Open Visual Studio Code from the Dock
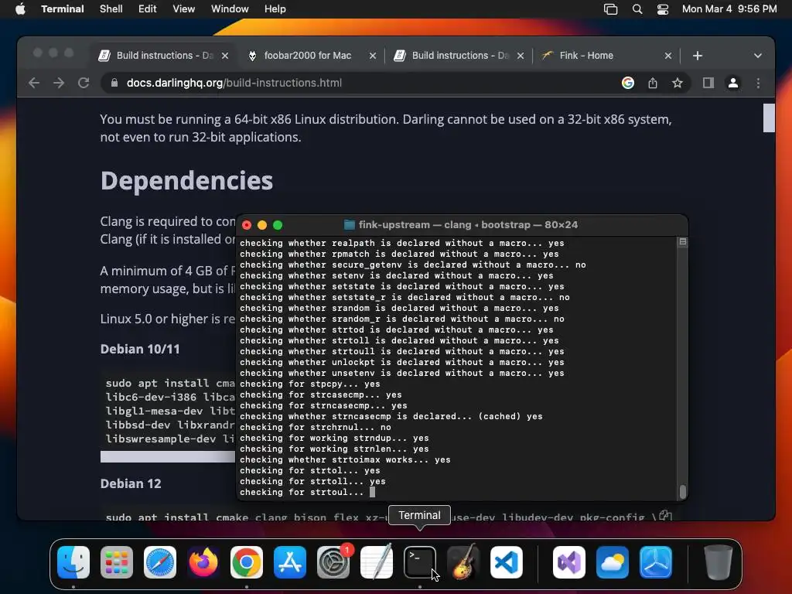The height and width of the screenshot is (594, 792). pos(506,562)
